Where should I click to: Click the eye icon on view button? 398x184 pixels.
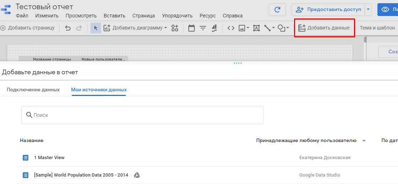pos(385,10)
